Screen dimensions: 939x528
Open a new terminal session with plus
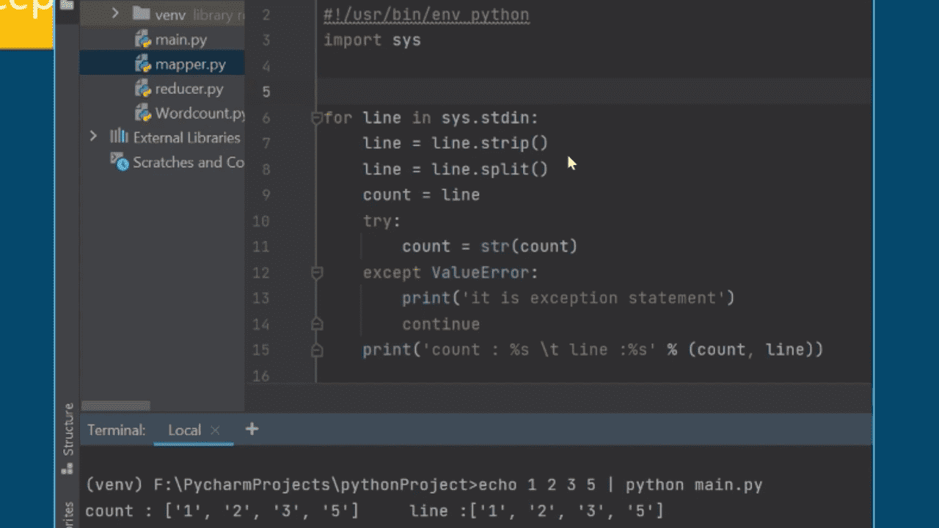(252, 429)
